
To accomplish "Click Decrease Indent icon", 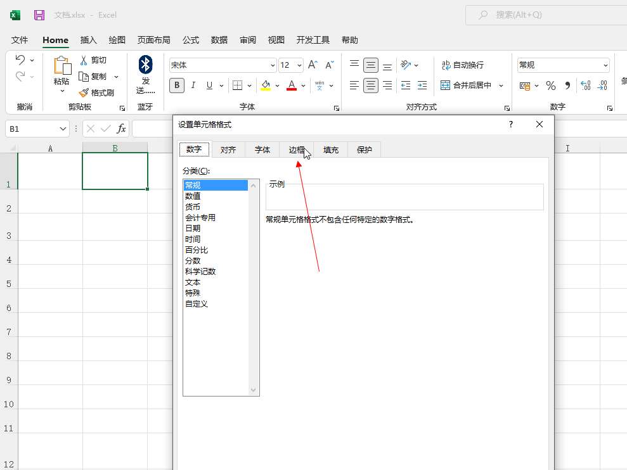I will [x=406, y=85].
